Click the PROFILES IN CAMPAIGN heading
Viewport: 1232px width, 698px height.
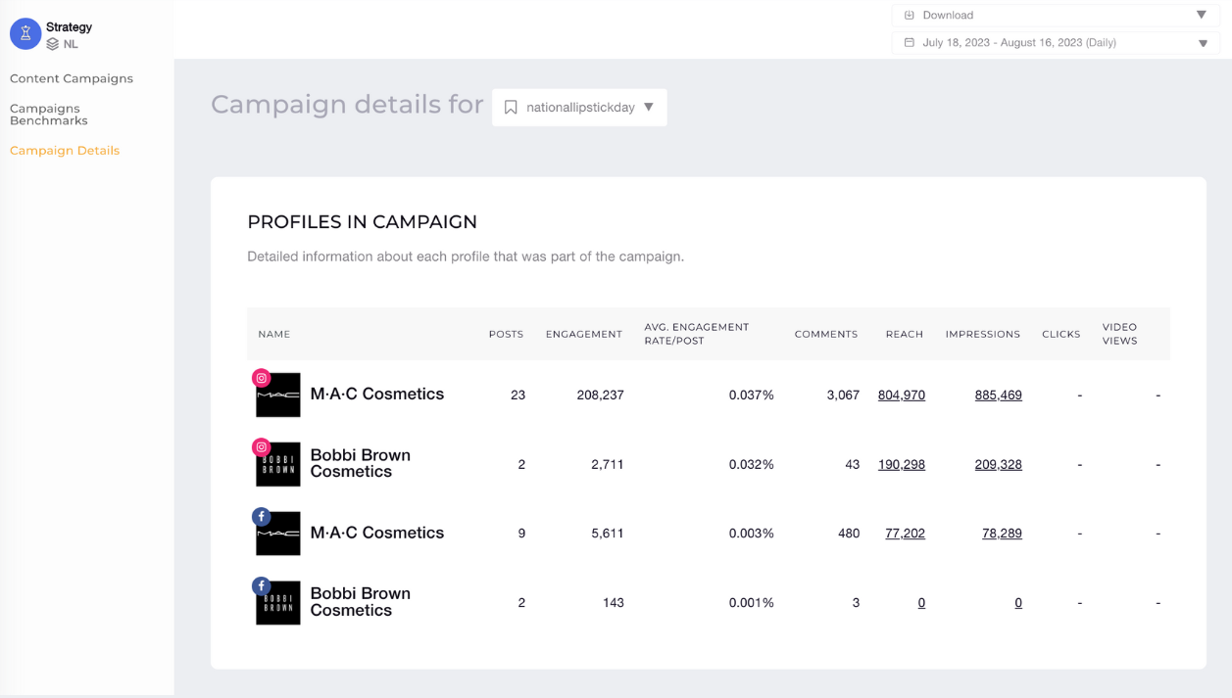[x=363, y=222]
